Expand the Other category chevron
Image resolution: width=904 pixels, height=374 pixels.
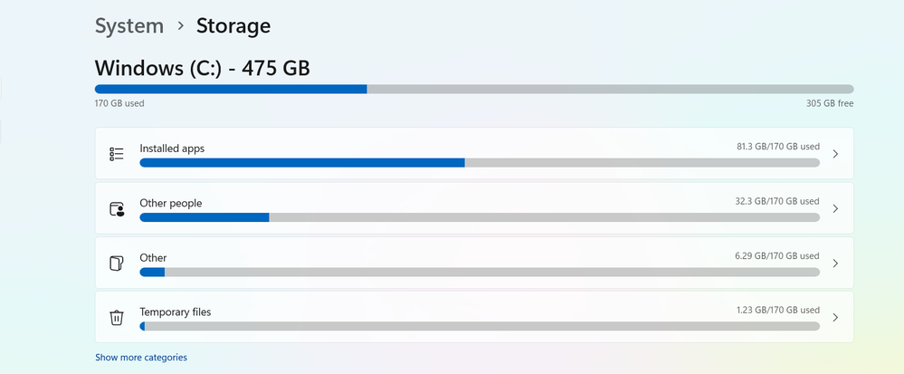coord(835,264)
